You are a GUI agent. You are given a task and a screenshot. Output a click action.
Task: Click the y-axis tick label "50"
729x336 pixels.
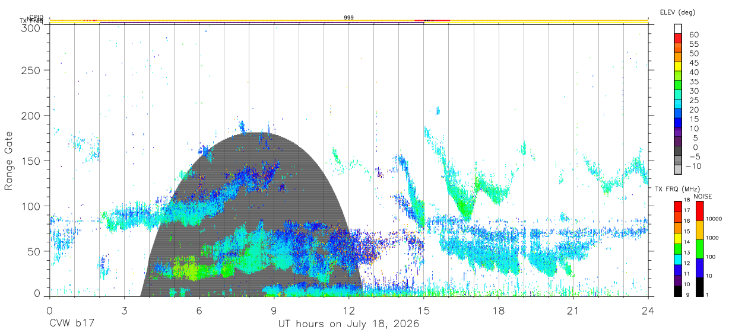[34, 251]
